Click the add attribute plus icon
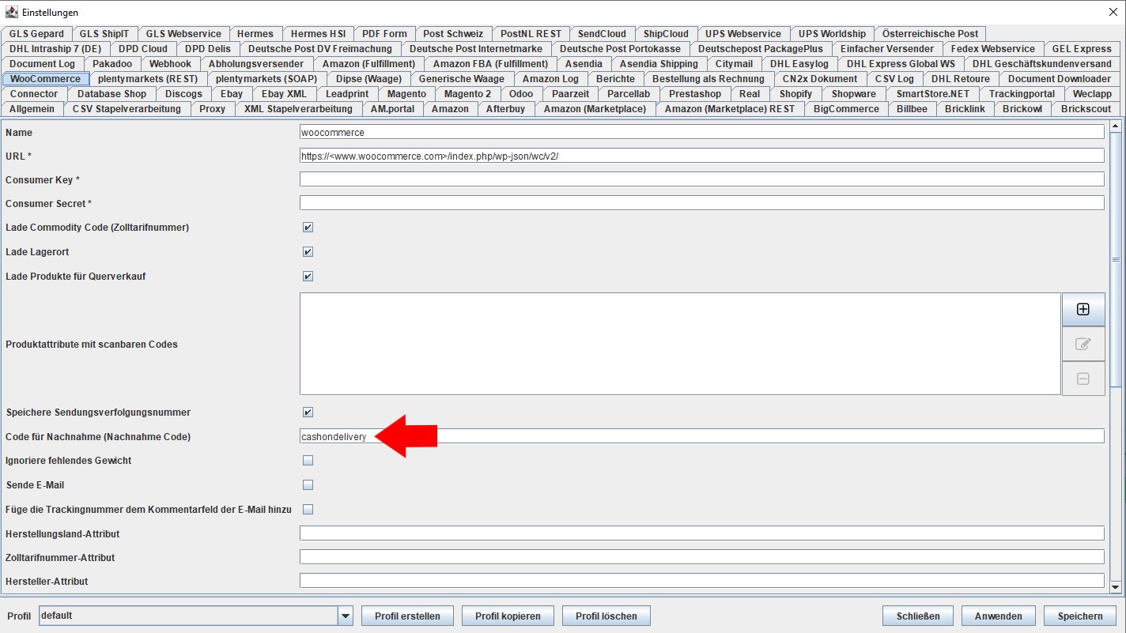Viewport: 1126px width, 633px height. coord(1083,309)
